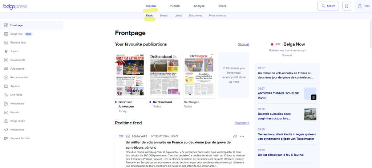Open the 09:57 Un millier de vols Belga Now item
The width and height of the screenshot is (372, 168).
click(x=287, y=73)
